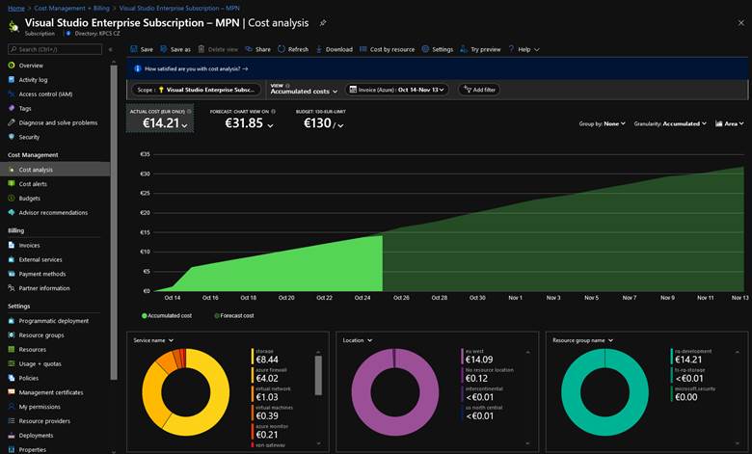
Task: Click Cost Management + Billing breadcrumb
Action: pyautogui.click(x=71, y=8)
